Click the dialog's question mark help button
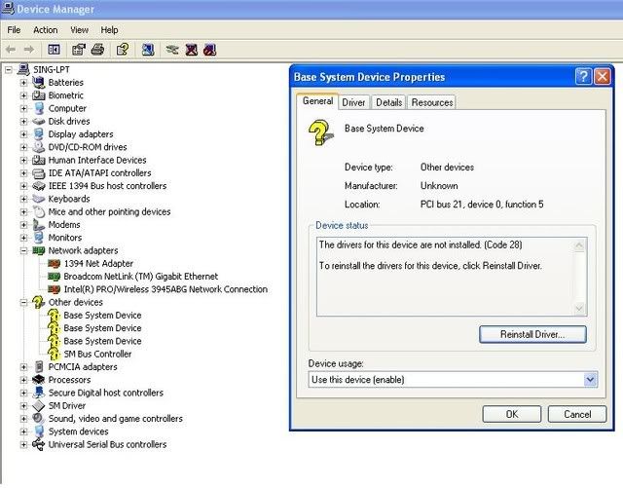Screen dimensions: 623x488 click(x=583, y=77)
